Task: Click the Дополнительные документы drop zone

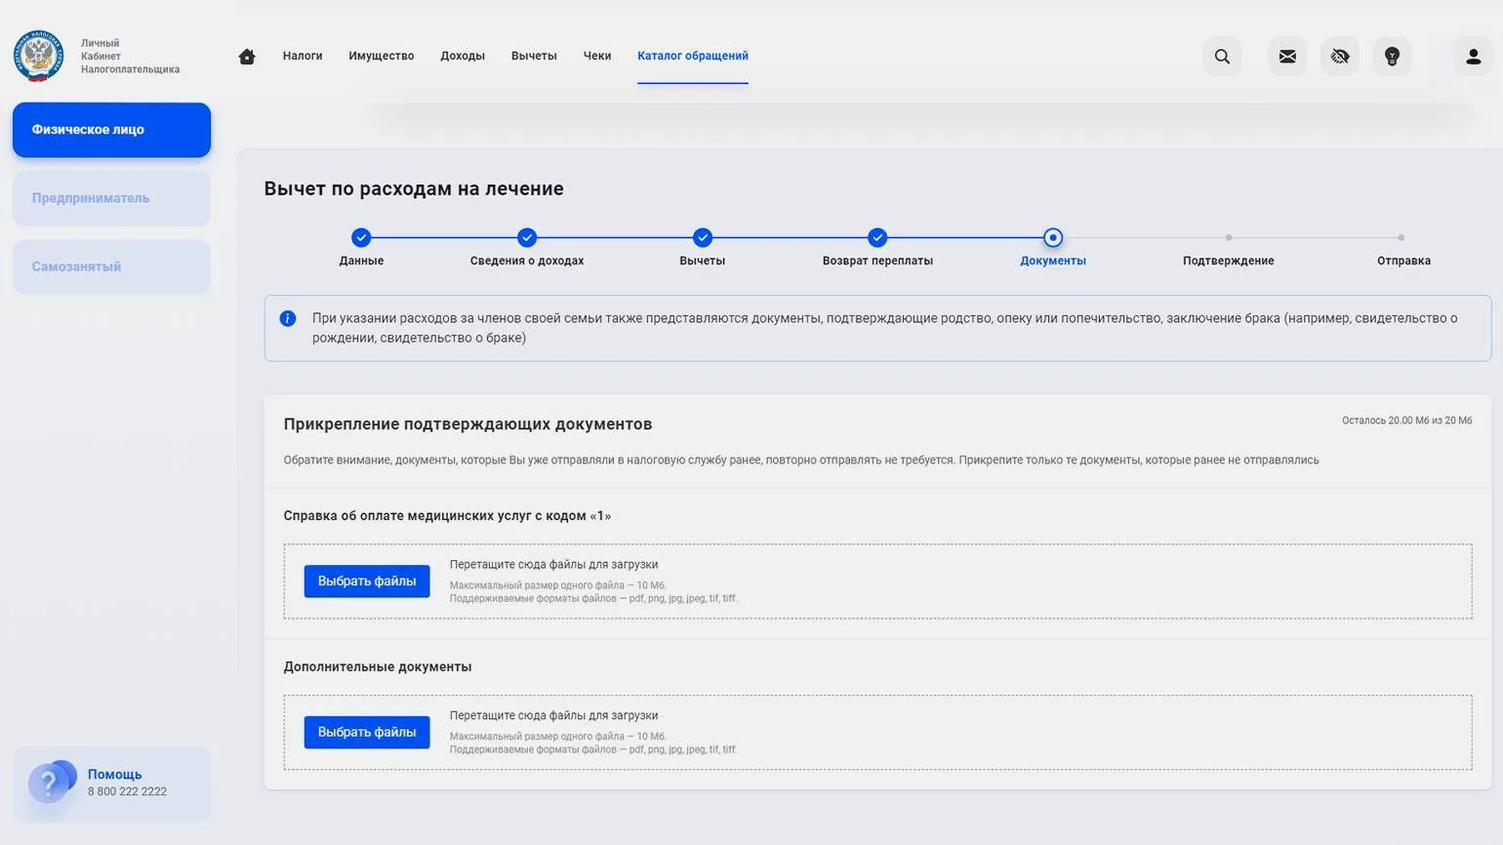Action: 877,733
